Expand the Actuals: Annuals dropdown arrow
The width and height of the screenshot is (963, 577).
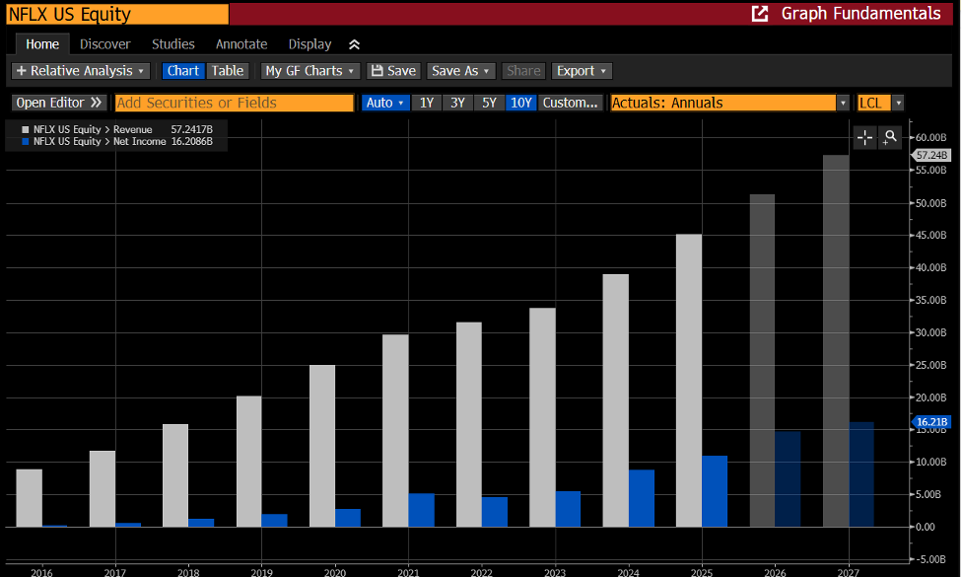click(843, 103)
